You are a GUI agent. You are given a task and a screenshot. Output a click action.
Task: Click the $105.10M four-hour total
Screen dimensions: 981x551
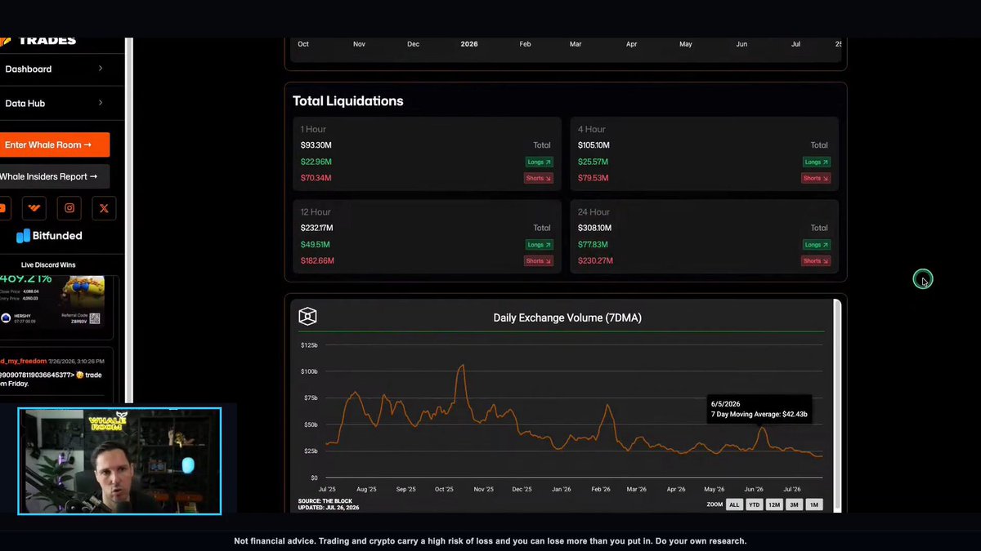pos(595,145)
